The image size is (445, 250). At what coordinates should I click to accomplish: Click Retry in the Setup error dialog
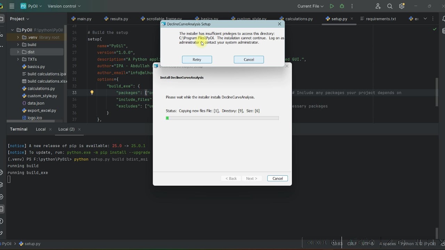(197, 59)
